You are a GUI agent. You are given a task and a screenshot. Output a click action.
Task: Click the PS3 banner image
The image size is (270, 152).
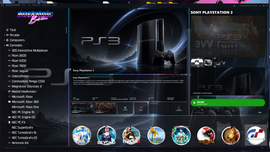[129, 42]
